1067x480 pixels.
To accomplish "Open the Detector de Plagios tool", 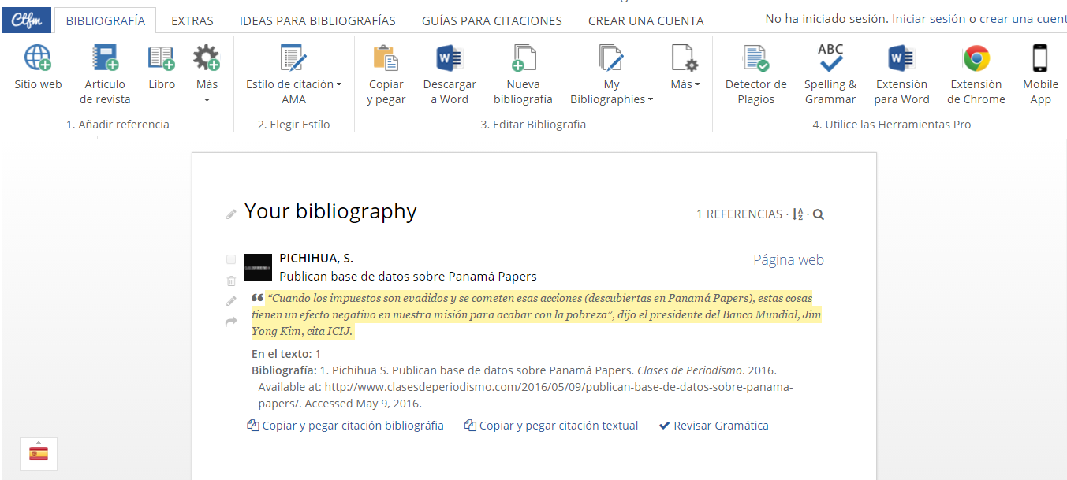I will click(x=755, y=59).
